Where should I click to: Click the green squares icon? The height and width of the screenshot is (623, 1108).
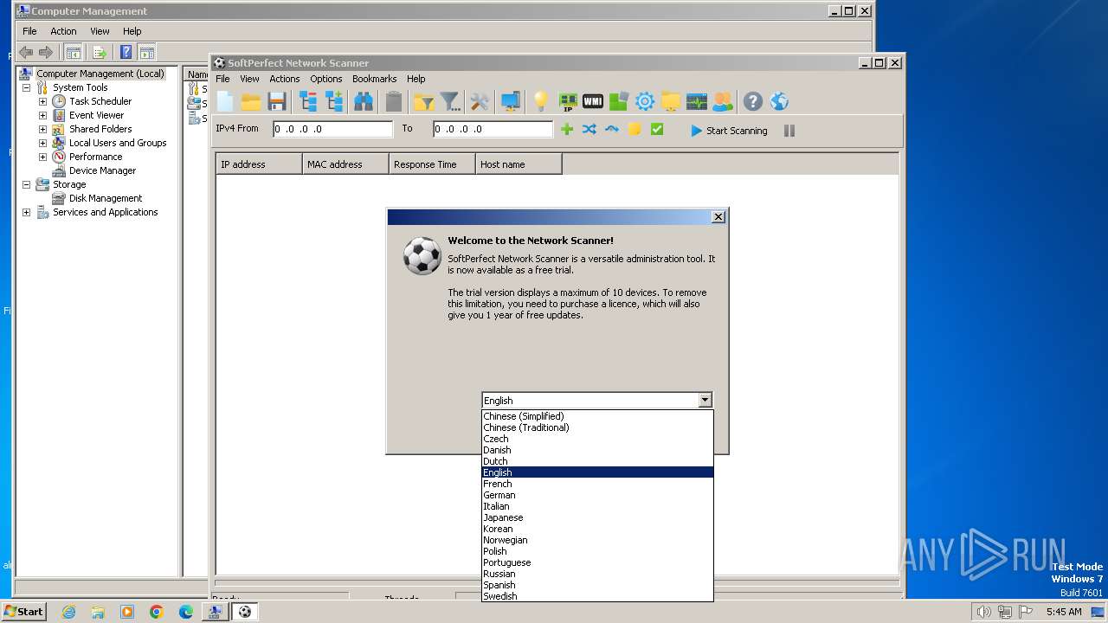coord(618,102)
